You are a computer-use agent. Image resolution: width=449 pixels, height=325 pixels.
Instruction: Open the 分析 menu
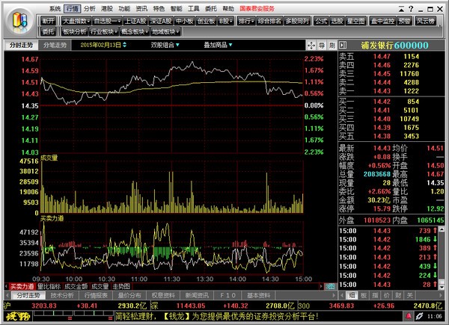tap(89, 7)
